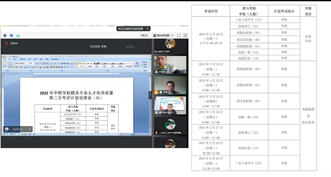Open the 演讲者视图 view dropdown
This screenshot has height=177, width=331.
click(163, 36)
